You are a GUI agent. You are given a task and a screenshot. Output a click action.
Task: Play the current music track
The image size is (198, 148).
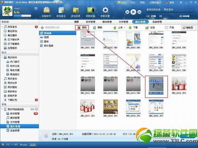click(133, 12)
